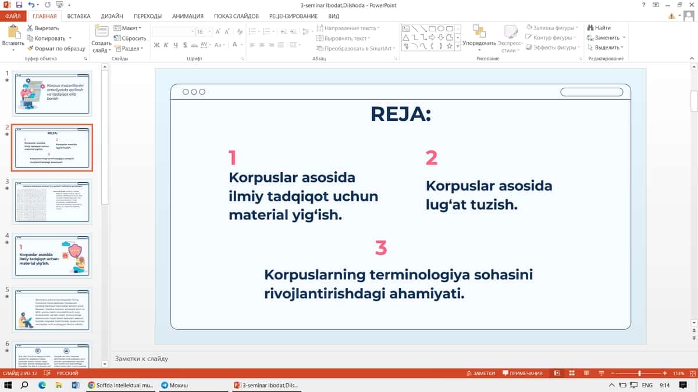Toggle underline Ч formatting
Screen dimensions: 698x392
176,45
